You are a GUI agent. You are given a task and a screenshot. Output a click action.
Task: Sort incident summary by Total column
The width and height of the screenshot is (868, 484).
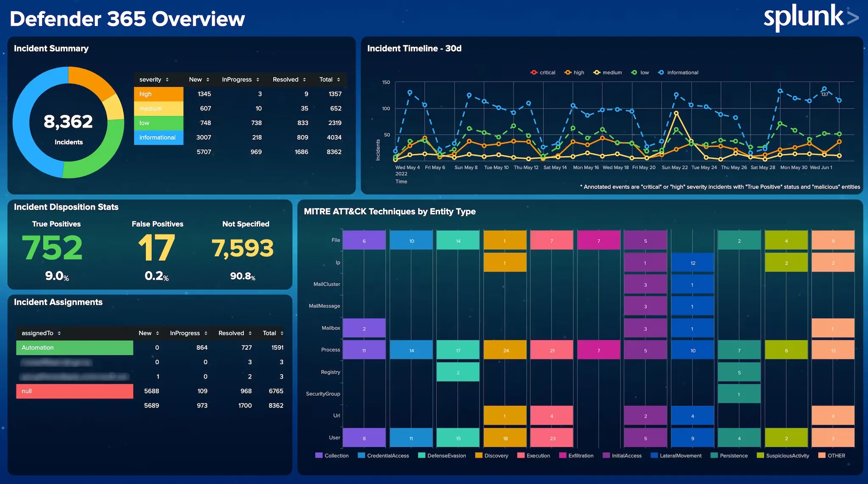(x=329, y=80)
